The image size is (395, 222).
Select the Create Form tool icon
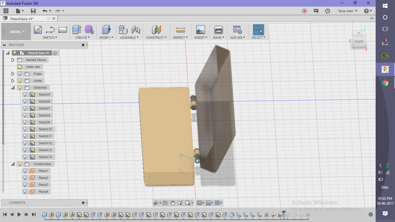pyautogui.click(x=89, y=29)
